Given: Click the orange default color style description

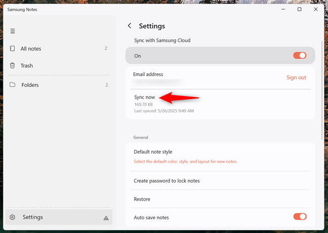Looking at the screenshot, I should pyautogui.click(x=186, y=161).
